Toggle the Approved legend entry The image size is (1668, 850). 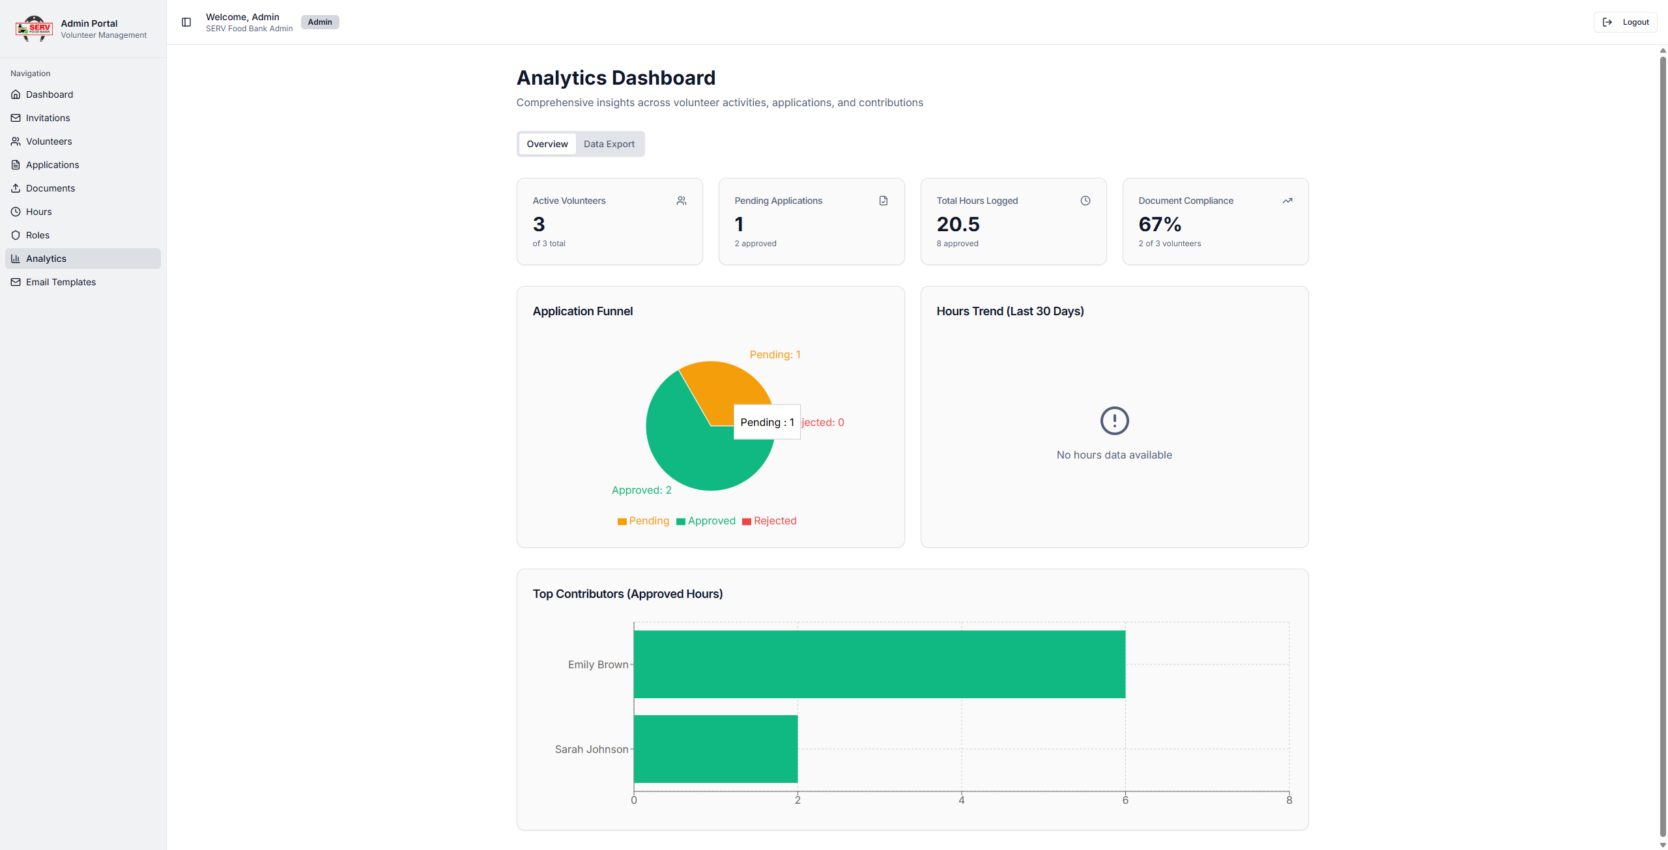coord(706,521)
